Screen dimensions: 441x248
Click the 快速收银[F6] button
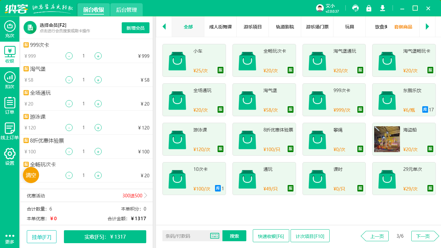271,236
